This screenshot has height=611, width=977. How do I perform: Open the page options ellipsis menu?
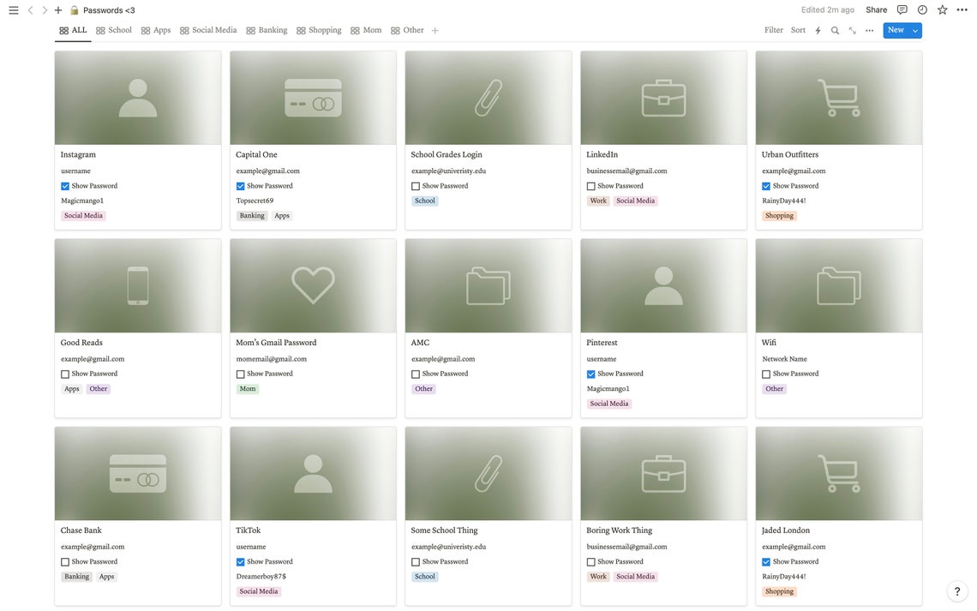(x=962, y=9)
